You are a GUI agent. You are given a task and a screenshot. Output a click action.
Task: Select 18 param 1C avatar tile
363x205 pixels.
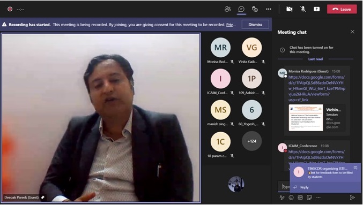pyautogui.click(x=220, y=141)
